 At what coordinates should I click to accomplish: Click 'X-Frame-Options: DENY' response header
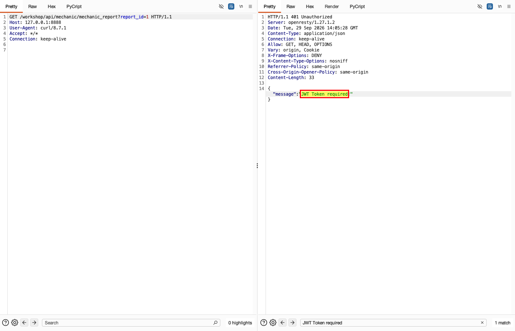(x=295, y=56)
